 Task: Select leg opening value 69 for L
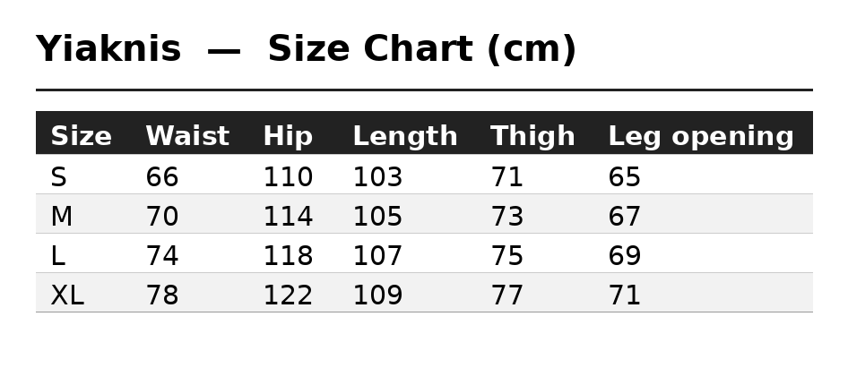pos(624,256)
